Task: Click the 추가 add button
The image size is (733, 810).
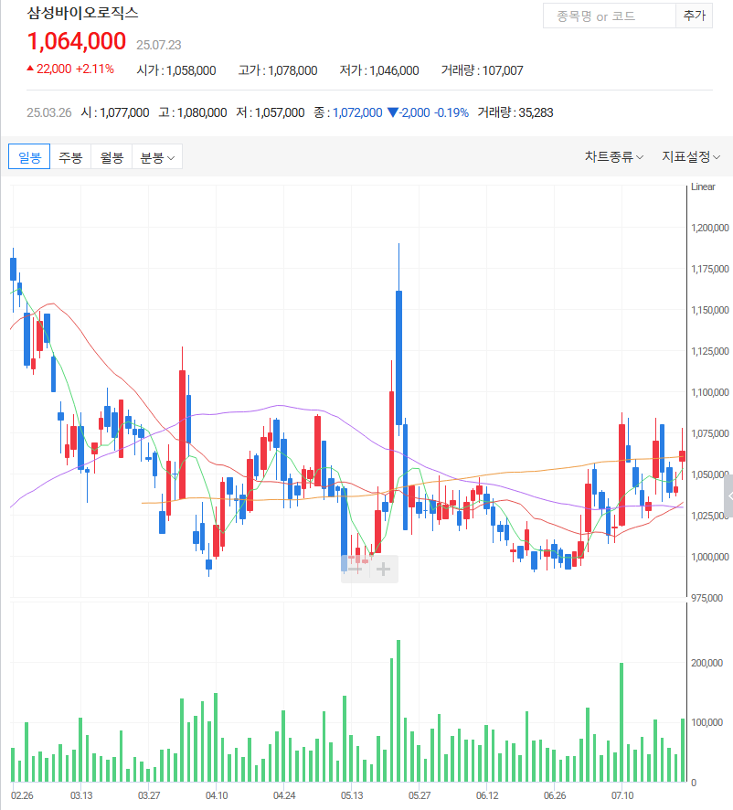Action: (x=695, y=16)
